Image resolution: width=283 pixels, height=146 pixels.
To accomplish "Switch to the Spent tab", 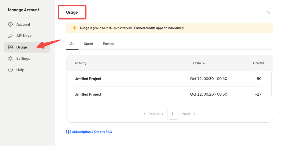I will [88, 44].
